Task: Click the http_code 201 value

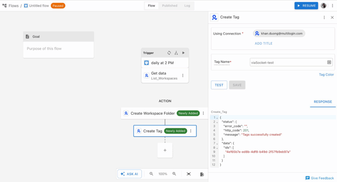Action: [246, 130]
